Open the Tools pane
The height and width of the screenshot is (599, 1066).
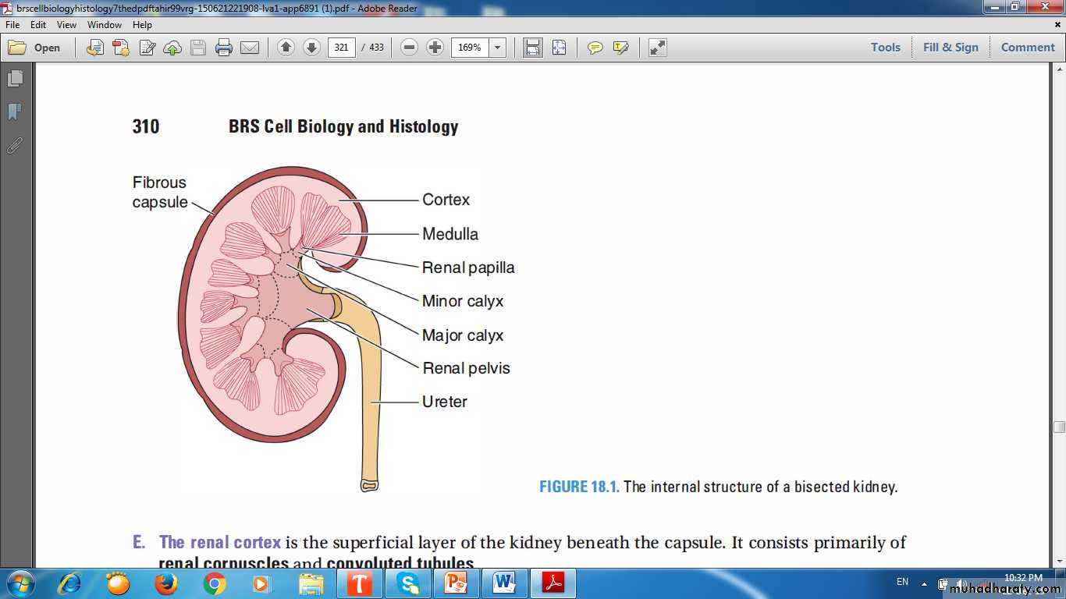(x=885, y=48)
